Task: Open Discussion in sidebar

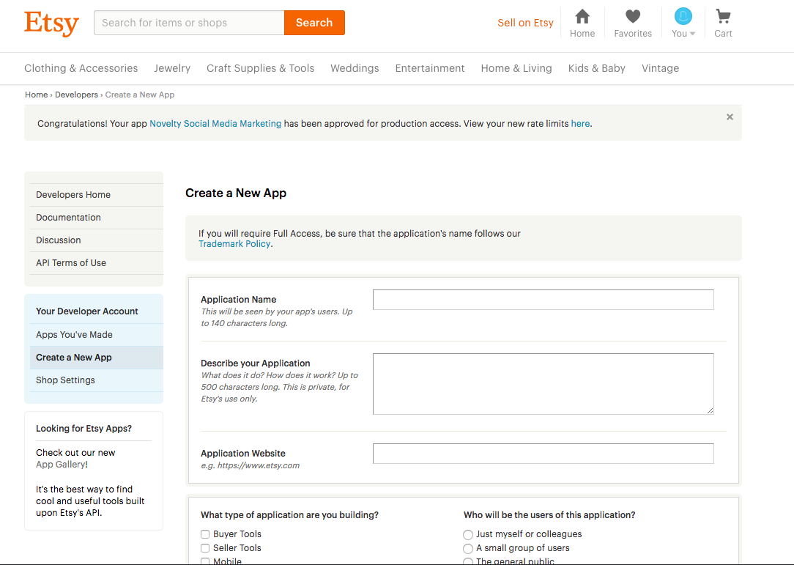Action: (97, 240)
